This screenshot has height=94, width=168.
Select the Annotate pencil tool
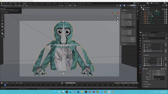2,30
